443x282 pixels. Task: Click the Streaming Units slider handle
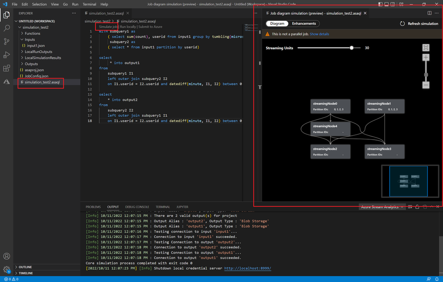click(x=352, y=48)
